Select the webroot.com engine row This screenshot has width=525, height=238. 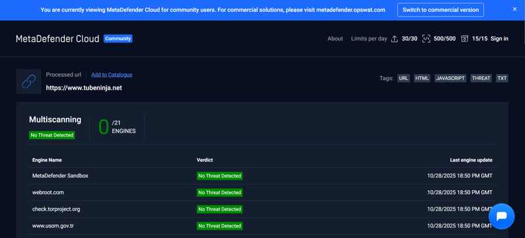(262, 193)
